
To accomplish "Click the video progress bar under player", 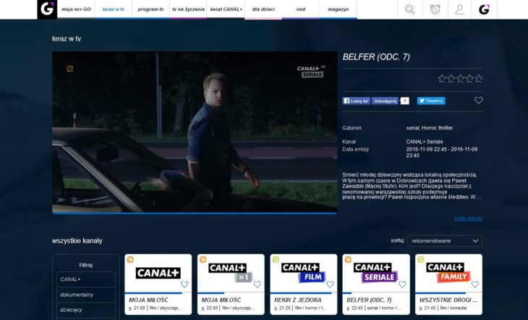I will [195, 213].
